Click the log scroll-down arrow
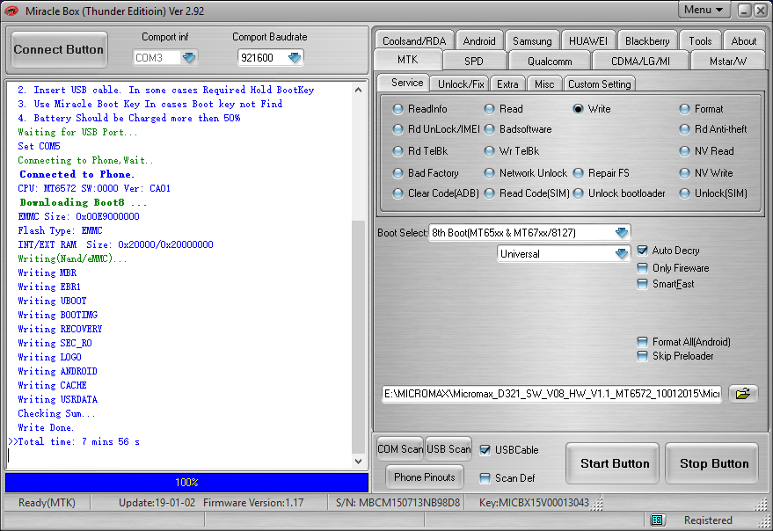This screenshot has width=773, height=531. point(359,461)
